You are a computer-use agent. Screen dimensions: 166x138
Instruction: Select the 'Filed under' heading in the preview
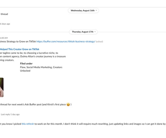pyautogui.click(x=26, y=64)
